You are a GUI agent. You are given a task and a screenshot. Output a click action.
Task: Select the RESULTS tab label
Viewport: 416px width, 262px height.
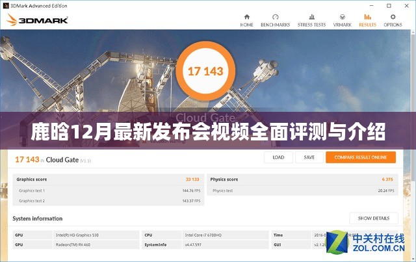(367, 25)
